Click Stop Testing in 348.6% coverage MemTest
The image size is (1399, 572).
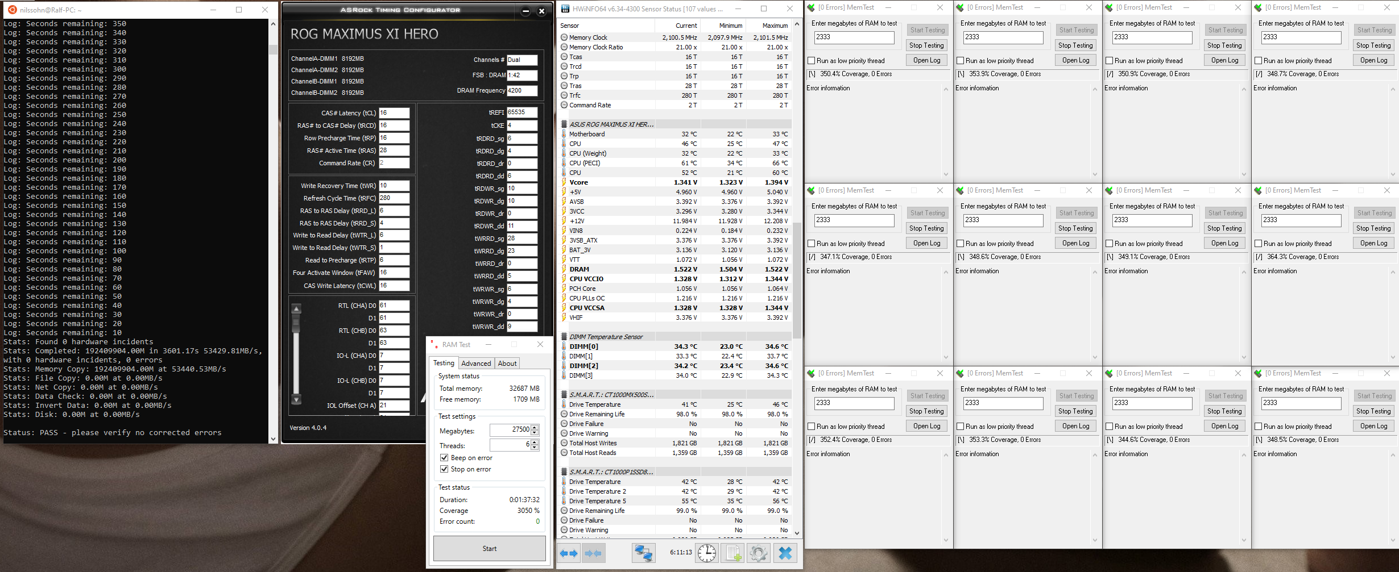[x=1075, y=228]
